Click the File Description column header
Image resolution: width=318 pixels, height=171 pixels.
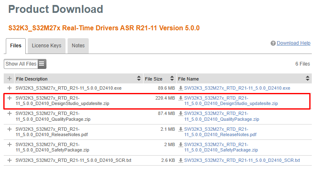pos(78,78)
